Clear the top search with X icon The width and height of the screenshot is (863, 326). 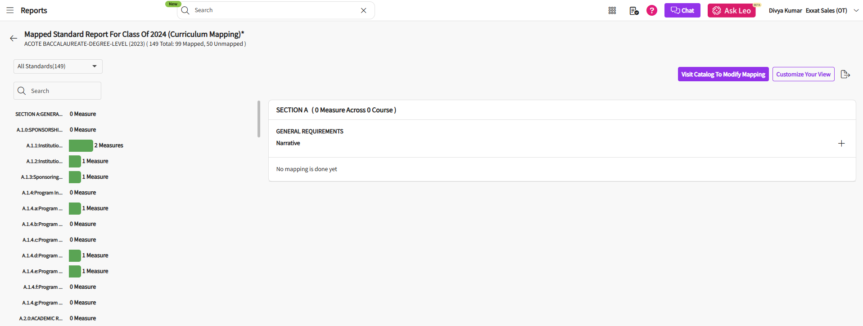point(363,10)
